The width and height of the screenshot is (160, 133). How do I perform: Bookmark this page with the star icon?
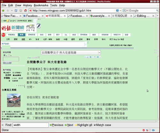(115, 11)
